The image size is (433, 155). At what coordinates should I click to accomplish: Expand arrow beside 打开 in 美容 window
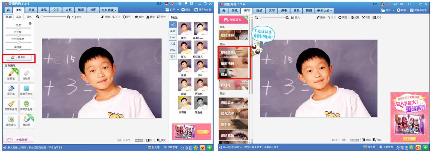pos(393,10)
